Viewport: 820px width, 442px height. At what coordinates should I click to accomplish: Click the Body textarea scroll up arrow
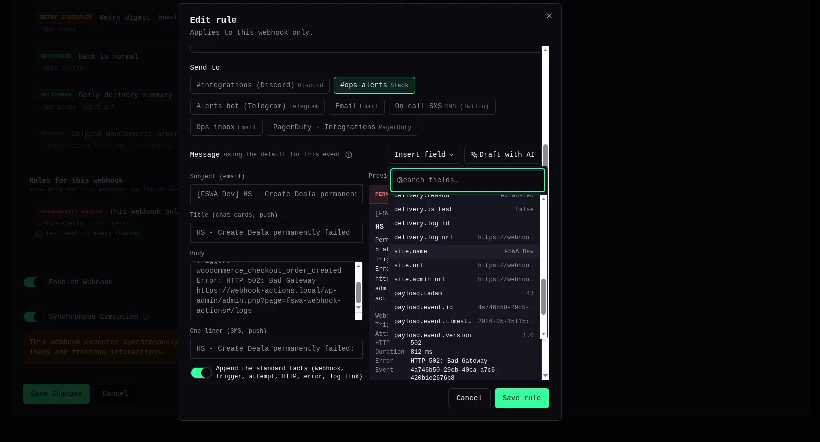coord(358,266)
